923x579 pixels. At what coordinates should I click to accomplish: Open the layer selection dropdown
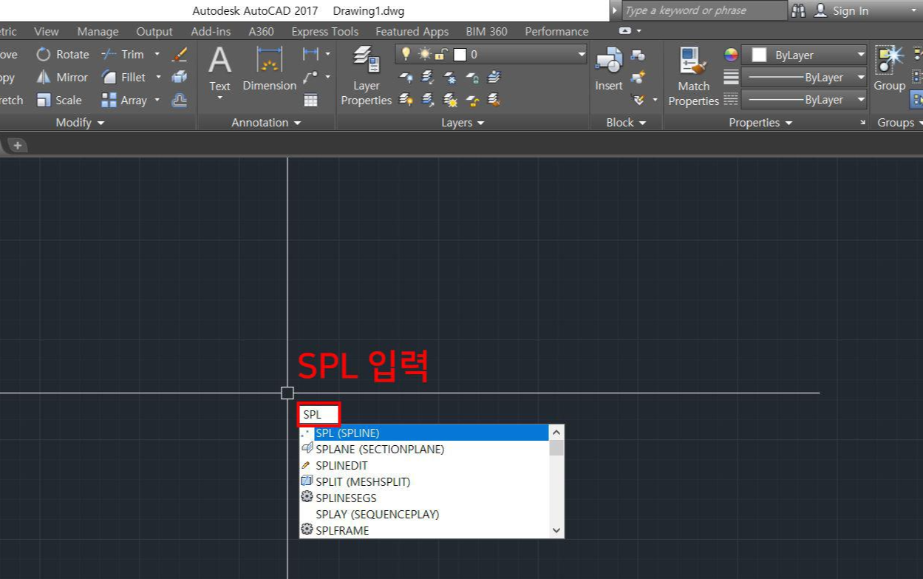(x=581, y=54)
